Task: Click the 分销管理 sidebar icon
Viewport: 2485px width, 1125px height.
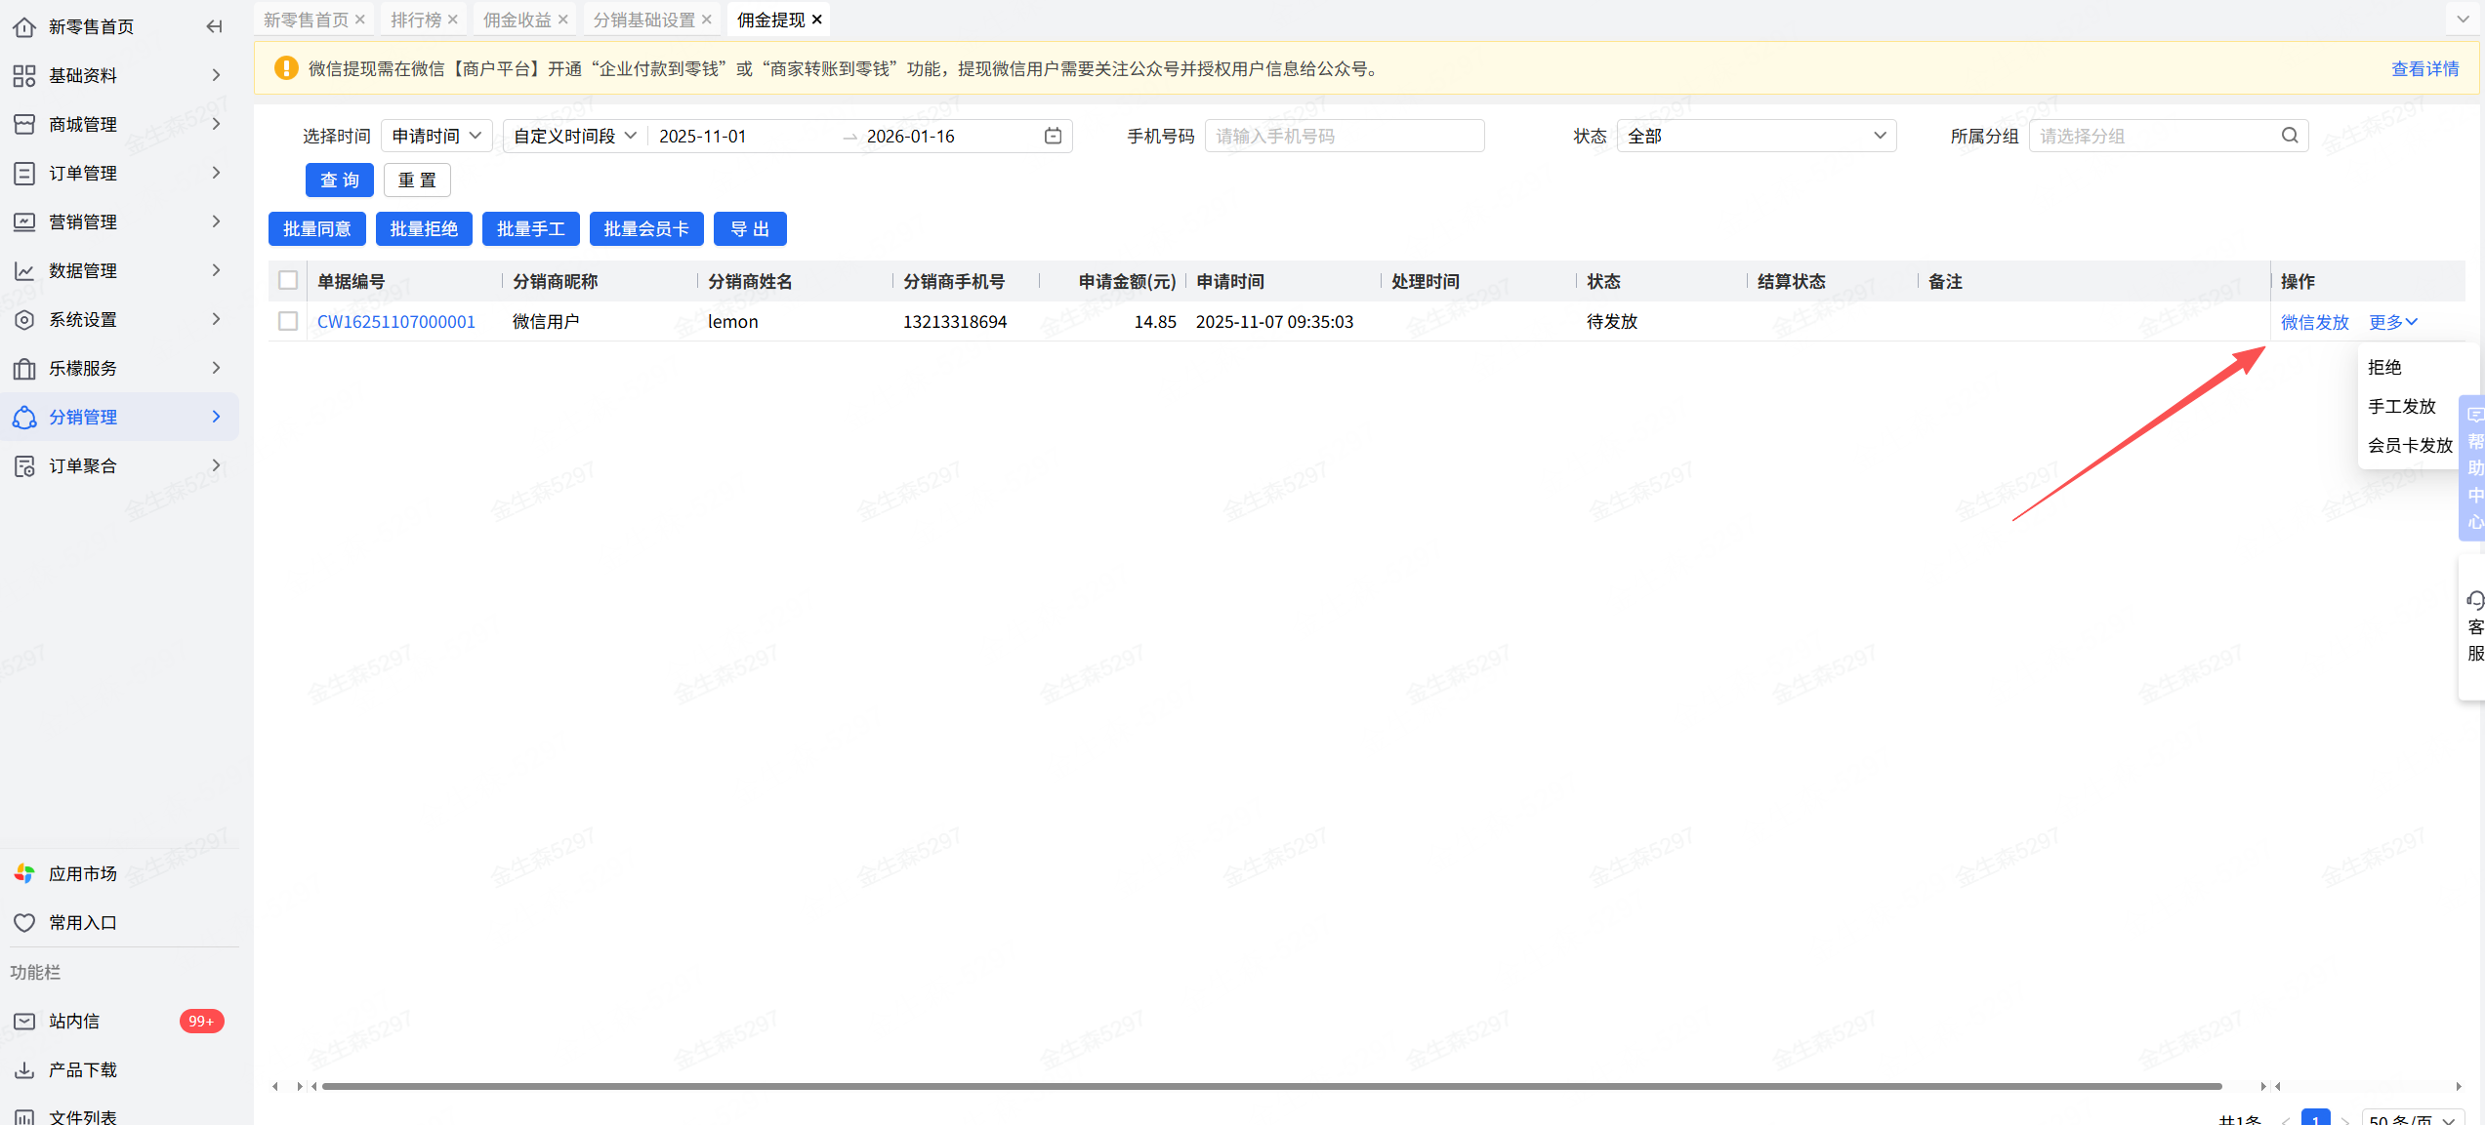Action: pos(24,417)
